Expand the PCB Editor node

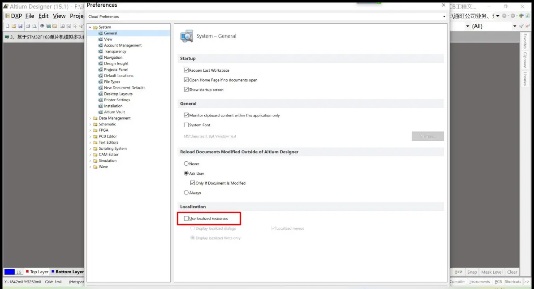click(90, 136)
